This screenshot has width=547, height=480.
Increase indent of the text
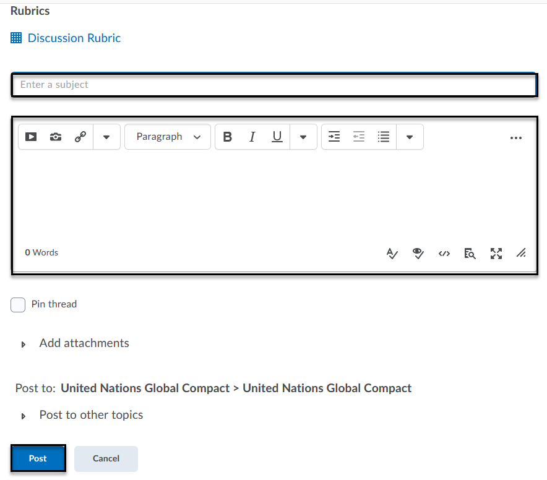point(334,137)
